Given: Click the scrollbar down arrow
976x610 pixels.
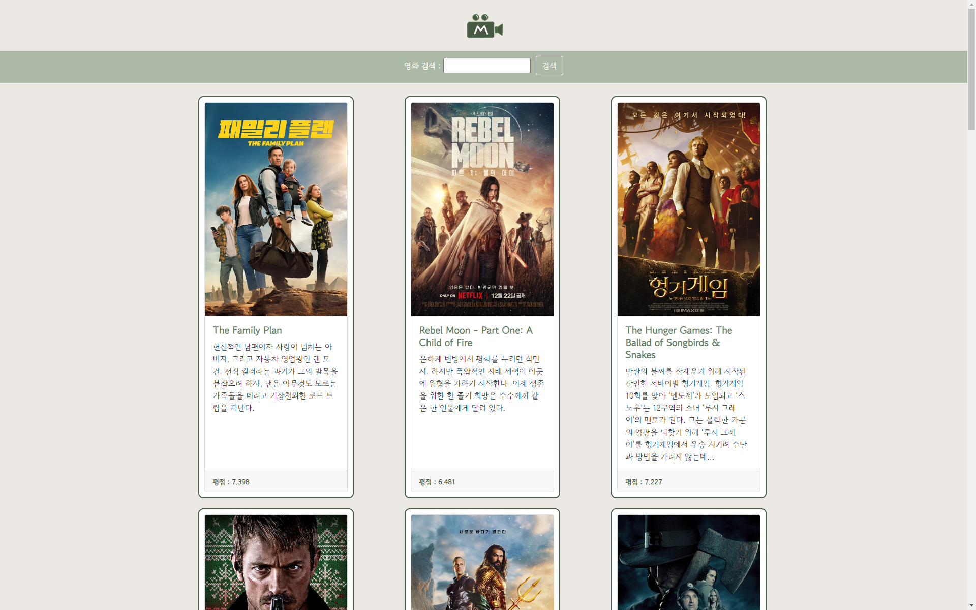Looking at the screenshot, I should pyautogui.click(x=971, y=605).
